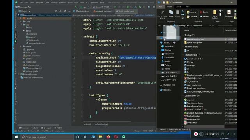Image resolution: width=250 pixels, height=140 pixels.
Task: Click the Search Downloads input field
Action: [227, 25]
